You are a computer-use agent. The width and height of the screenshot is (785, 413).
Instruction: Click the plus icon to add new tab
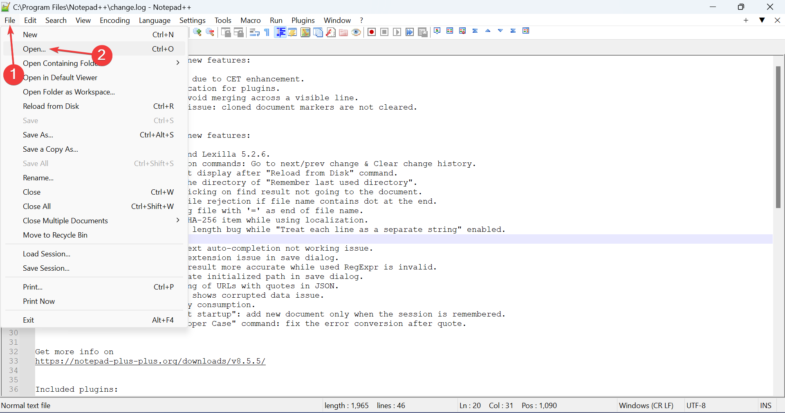(x=746, y=20)
